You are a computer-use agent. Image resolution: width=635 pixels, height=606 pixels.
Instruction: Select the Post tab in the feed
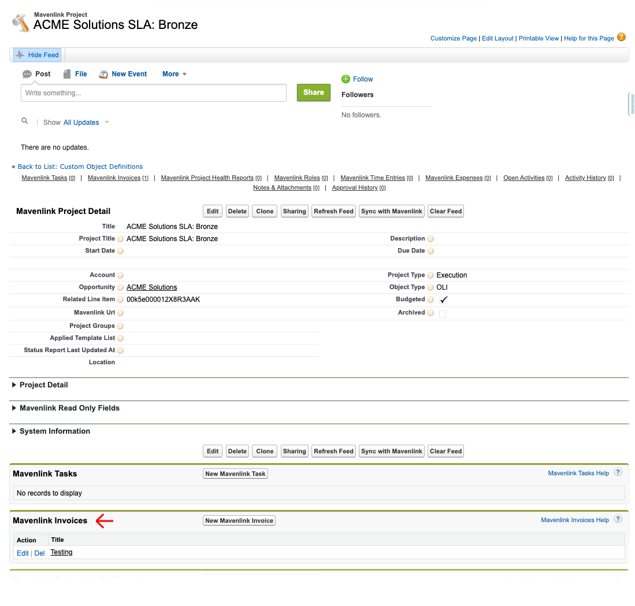(37, 74)
